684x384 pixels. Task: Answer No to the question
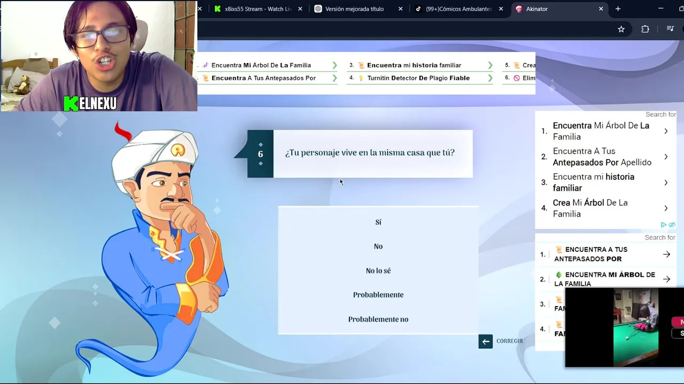click(378, 246)
